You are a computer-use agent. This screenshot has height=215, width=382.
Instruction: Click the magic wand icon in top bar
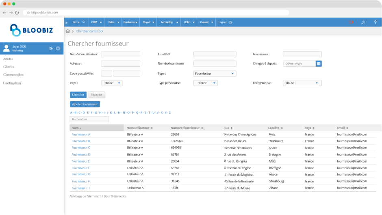[363, 22]
